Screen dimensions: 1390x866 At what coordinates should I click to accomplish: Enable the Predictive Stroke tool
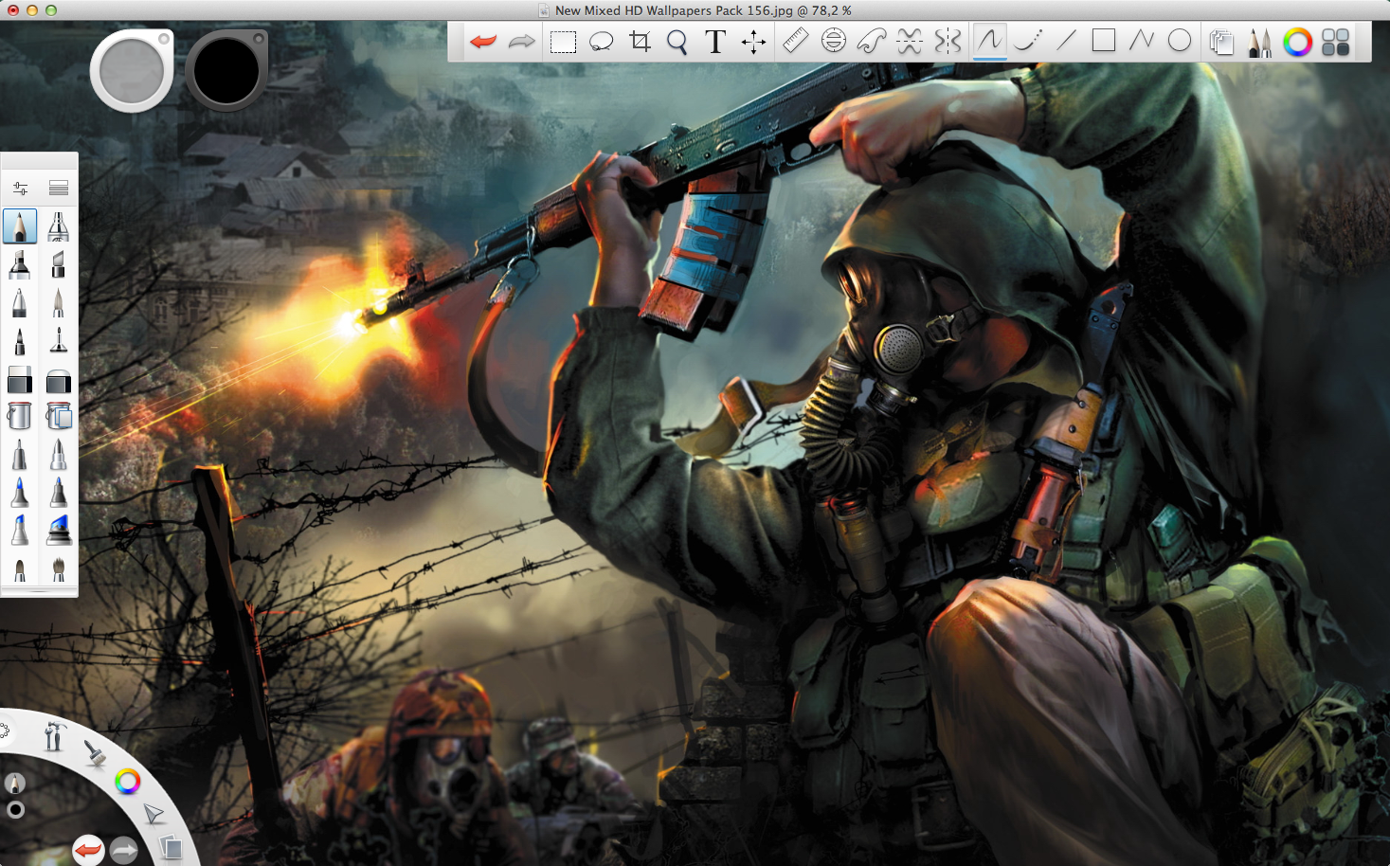(1028, 41)
